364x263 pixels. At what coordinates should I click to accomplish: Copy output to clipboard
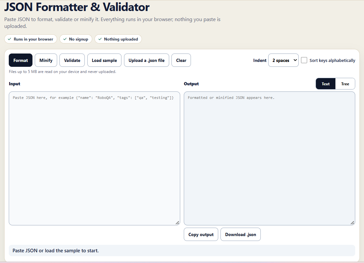tap(201, 234)
